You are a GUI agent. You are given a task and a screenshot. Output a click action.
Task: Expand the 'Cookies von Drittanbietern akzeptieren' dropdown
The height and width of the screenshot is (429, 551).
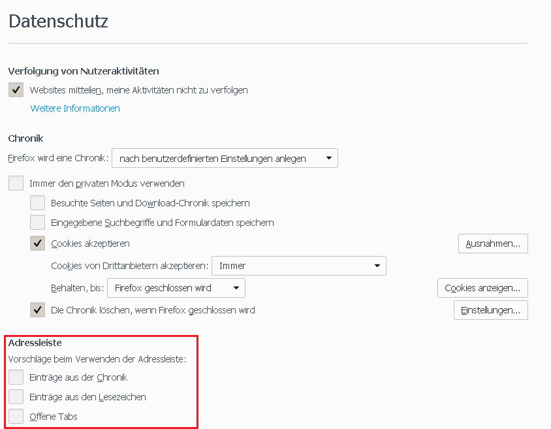click(299, 266)
